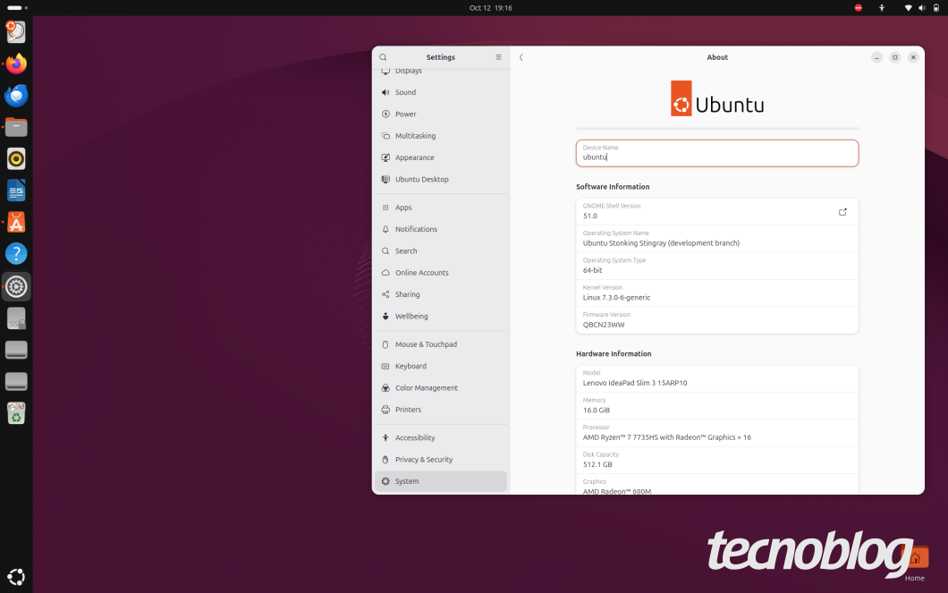Click the Sharing icon in sidebar

coord(385,294)
